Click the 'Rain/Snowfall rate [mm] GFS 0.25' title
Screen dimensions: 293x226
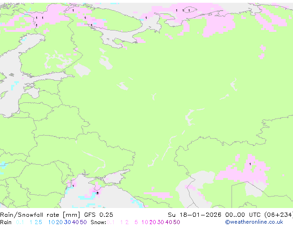click(x=56, y=215)
